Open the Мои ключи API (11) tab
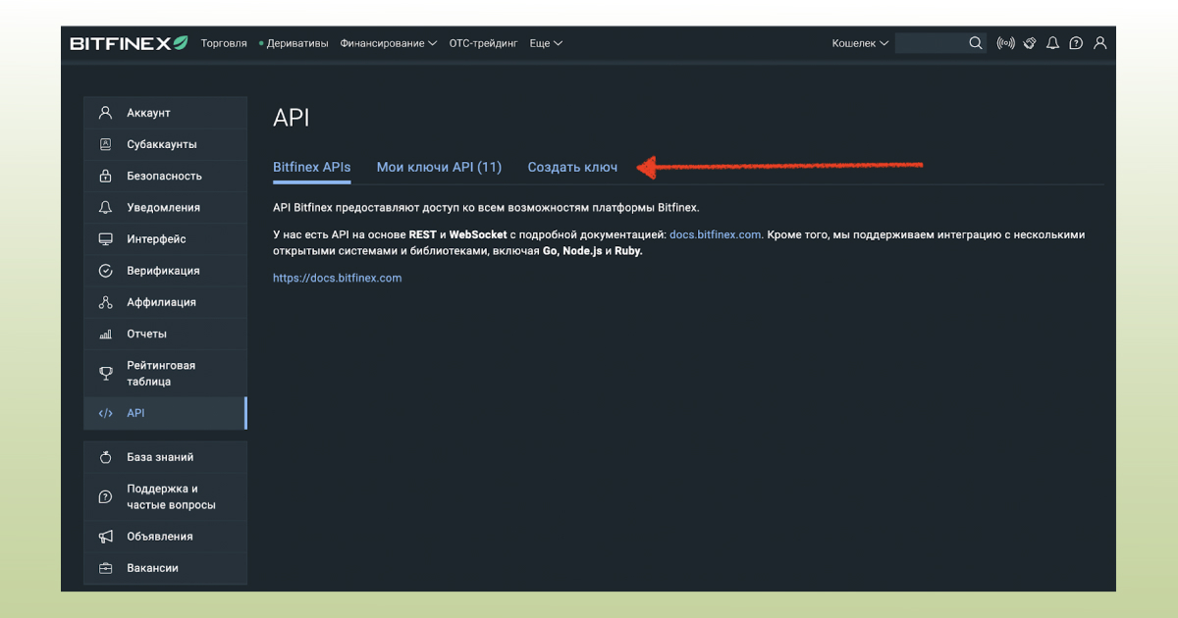Screen dimensions: 1178x618 [439, 167]
